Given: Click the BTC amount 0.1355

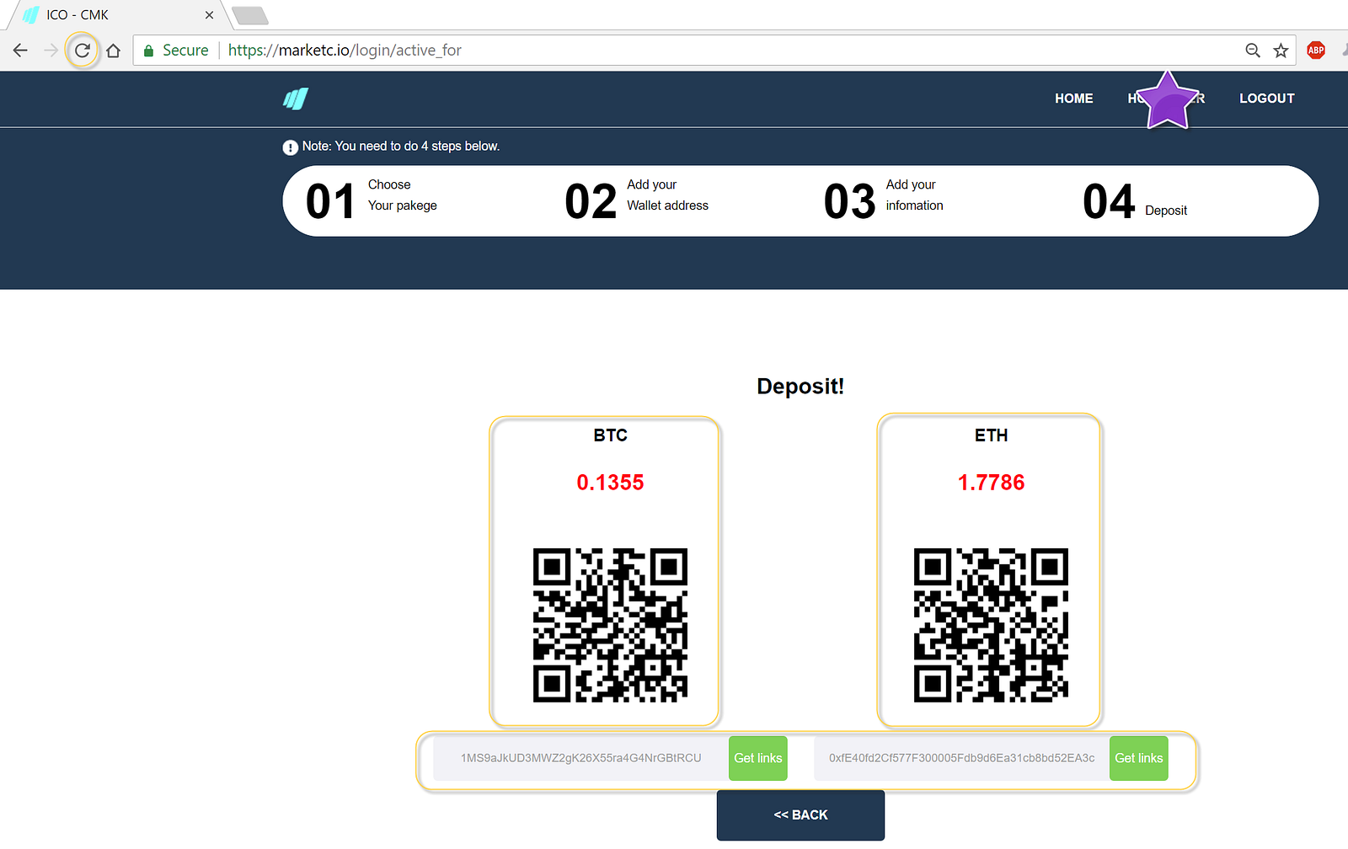Looking at the screenshot, I should click(x=610, y=483).
